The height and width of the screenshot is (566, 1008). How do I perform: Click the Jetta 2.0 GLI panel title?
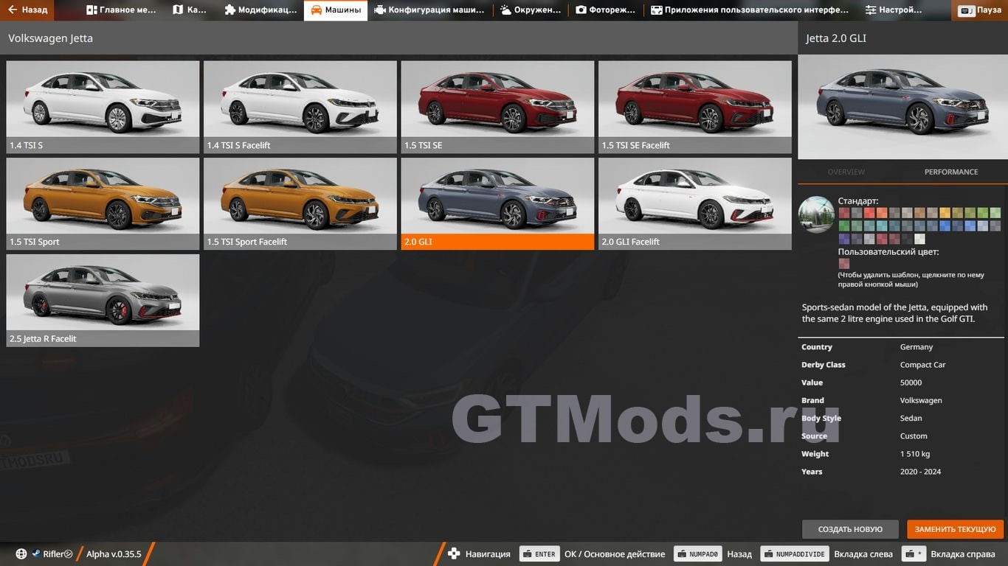pos(836,38)
